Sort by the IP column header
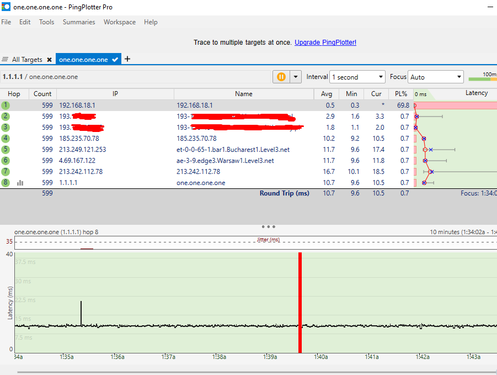Image resolution: width=497 pixels, height=375 pixels. click(x=115, y=94)
